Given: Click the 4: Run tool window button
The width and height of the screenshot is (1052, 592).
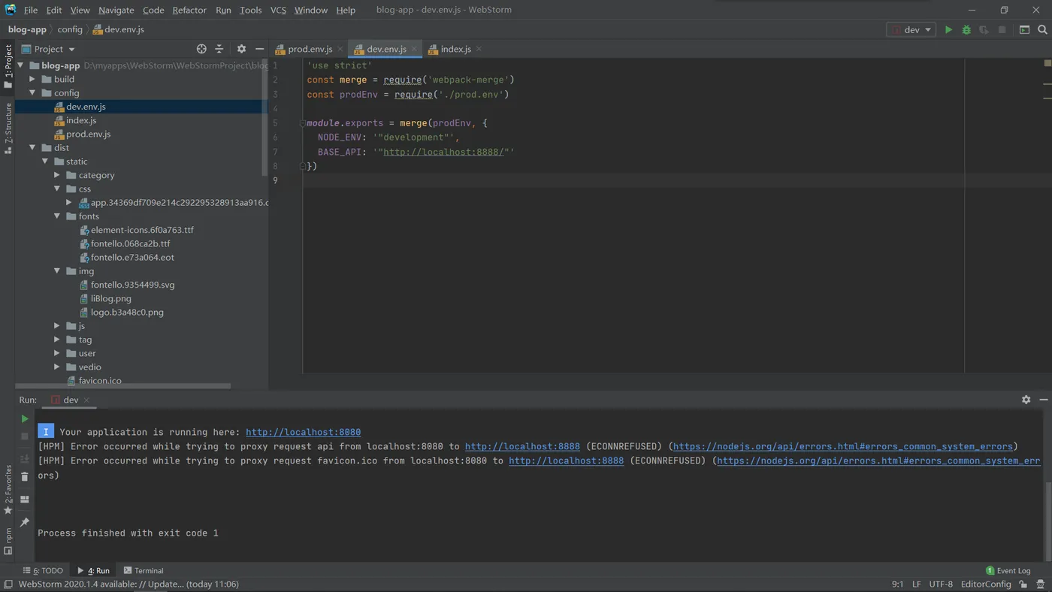Looking at the screenshot, I should 93,570.
